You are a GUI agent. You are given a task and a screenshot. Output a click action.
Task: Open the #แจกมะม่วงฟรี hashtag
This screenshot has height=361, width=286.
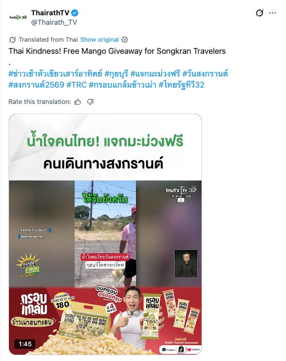[x=155, y=74]
